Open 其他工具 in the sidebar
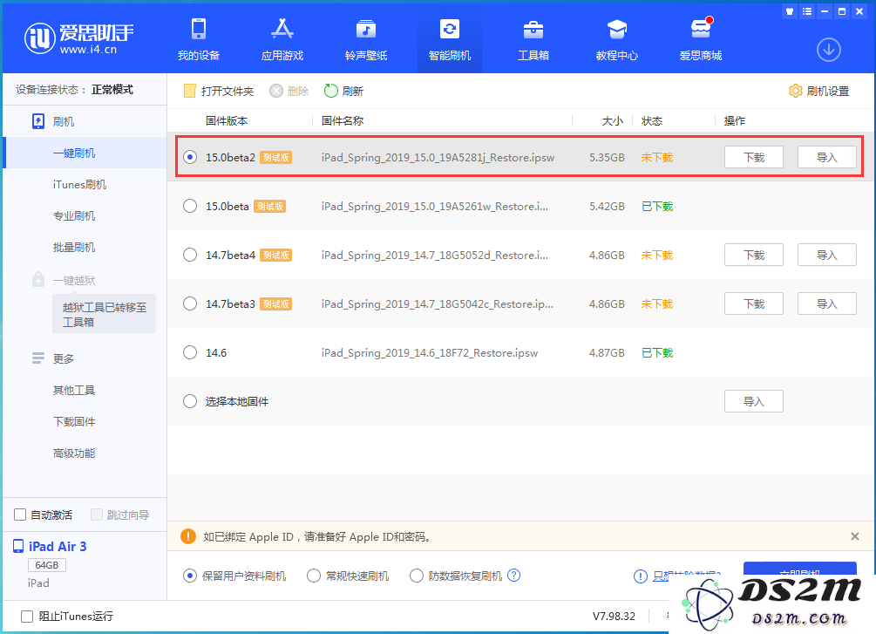Screen dimensions: 876x634 pos(74,390)
